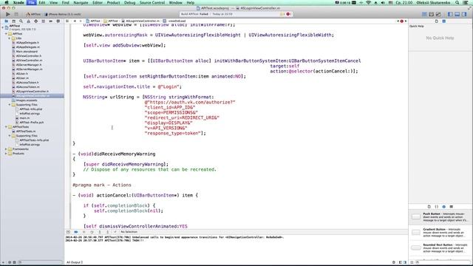Click -viewDidLoad method in jump bar

(174, 21)
